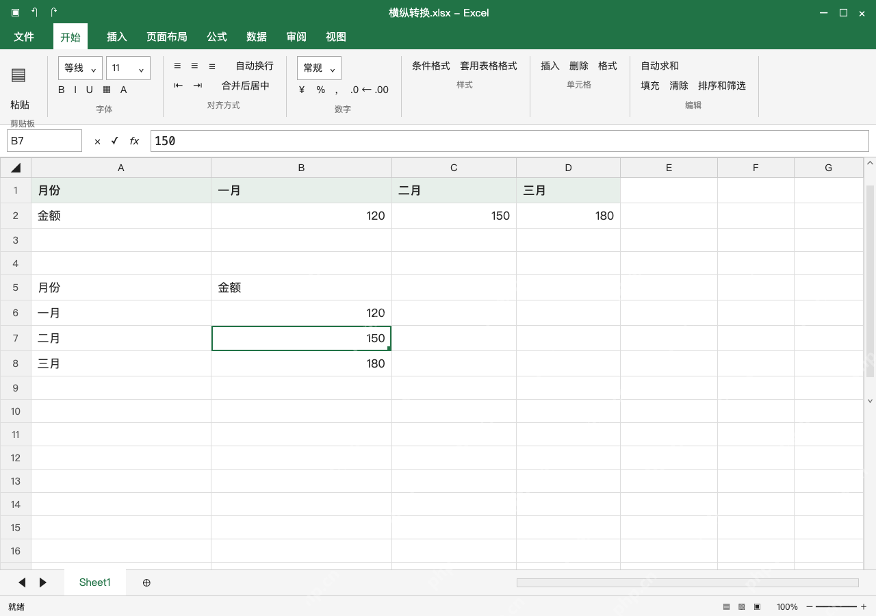Click the save icon in title bar
The width and height of the screenshot is (876, 616).
(15, 12)
